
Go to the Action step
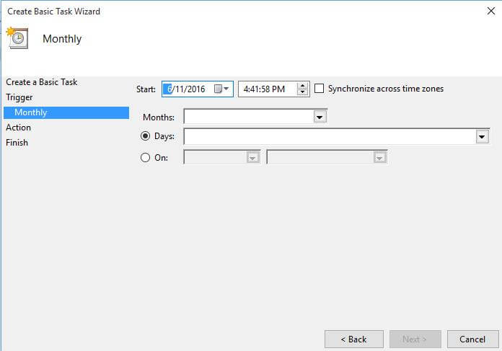[18, 128]
